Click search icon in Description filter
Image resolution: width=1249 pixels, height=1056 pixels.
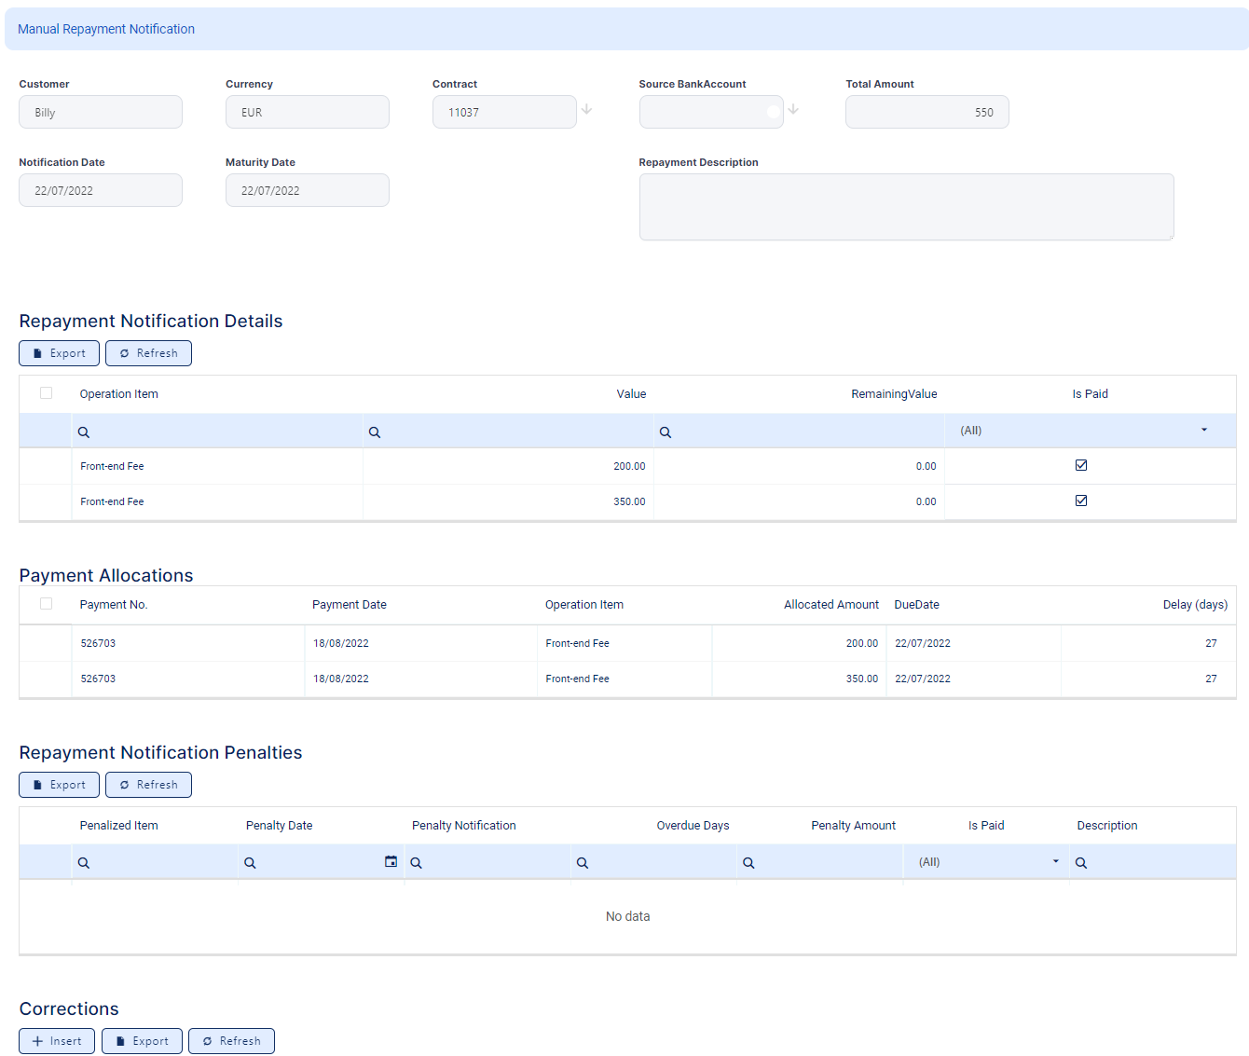click(x=1081, y=863)
